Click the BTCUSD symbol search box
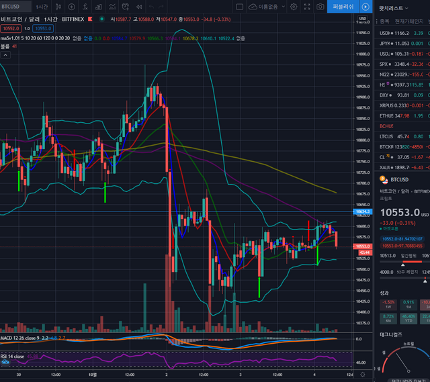Image resolution: width=430 pixels, height=382 pixels. pos(15,7)
